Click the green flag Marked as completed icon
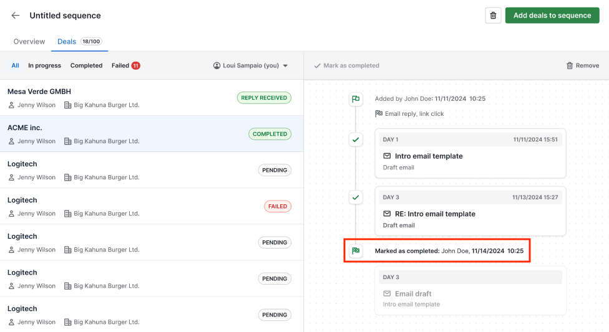 pyautogui.click(x=356, y=251)
